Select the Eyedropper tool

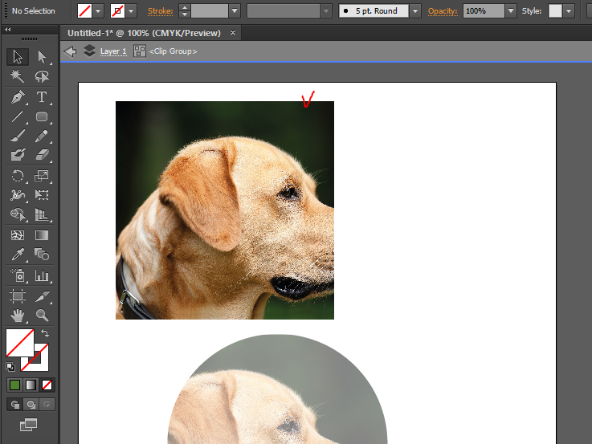pos(18,255)
